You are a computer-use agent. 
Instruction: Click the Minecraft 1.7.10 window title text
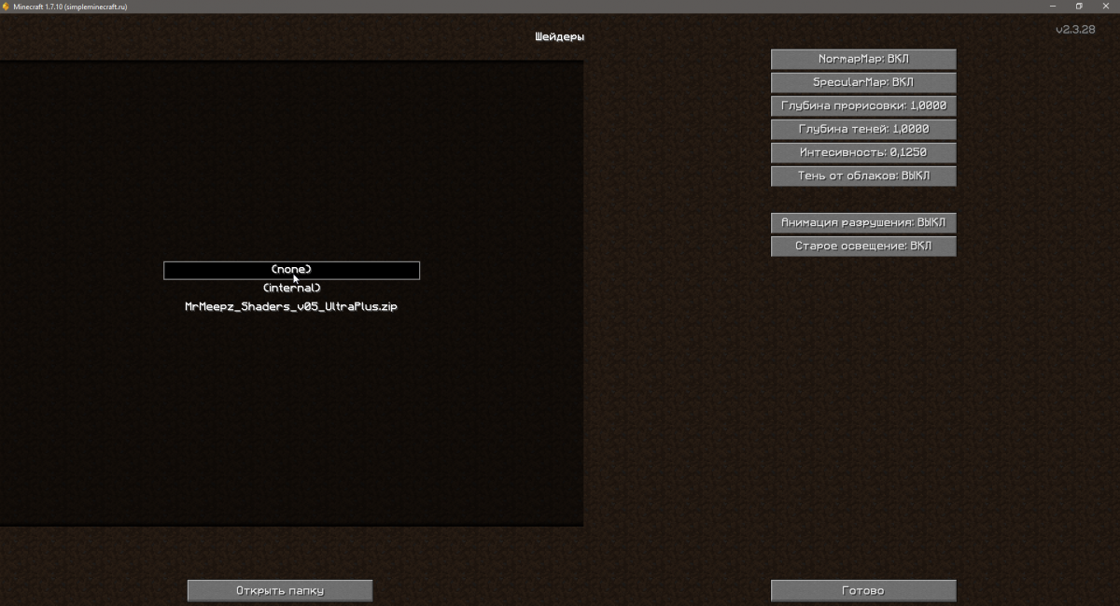click(71, 7)
